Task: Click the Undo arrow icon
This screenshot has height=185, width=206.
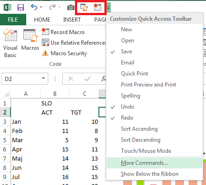Action: pyautogui.click(x=34, y=7)
